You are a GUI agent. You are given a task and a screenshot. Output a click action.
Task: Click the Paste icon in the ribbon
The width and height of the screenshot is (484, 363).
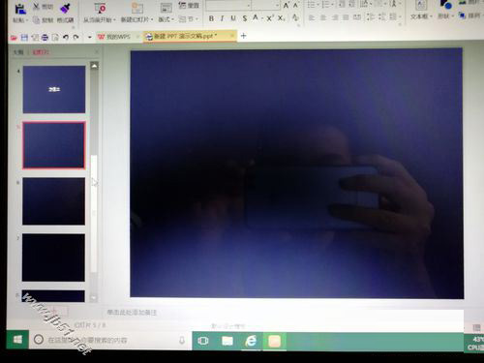20,8
